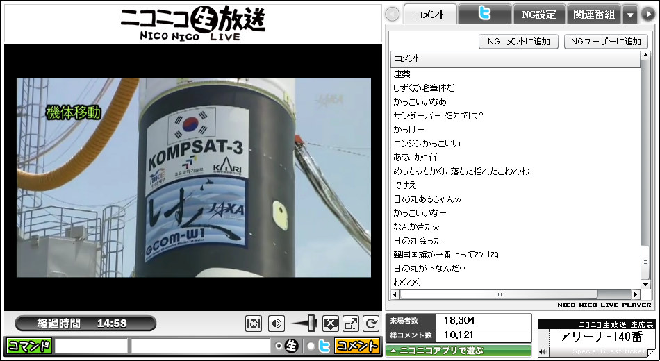660x361 pixels.
Task: Reload the live stream with refresh icon
Action: [371, 324]
